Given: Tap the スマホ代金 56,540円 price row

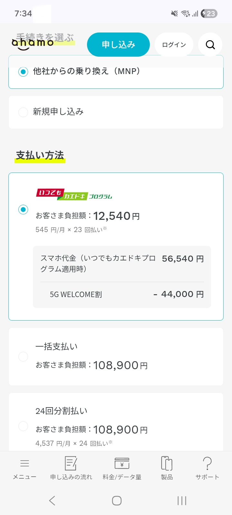Looking at the screenshot, I should pos(122,263).
